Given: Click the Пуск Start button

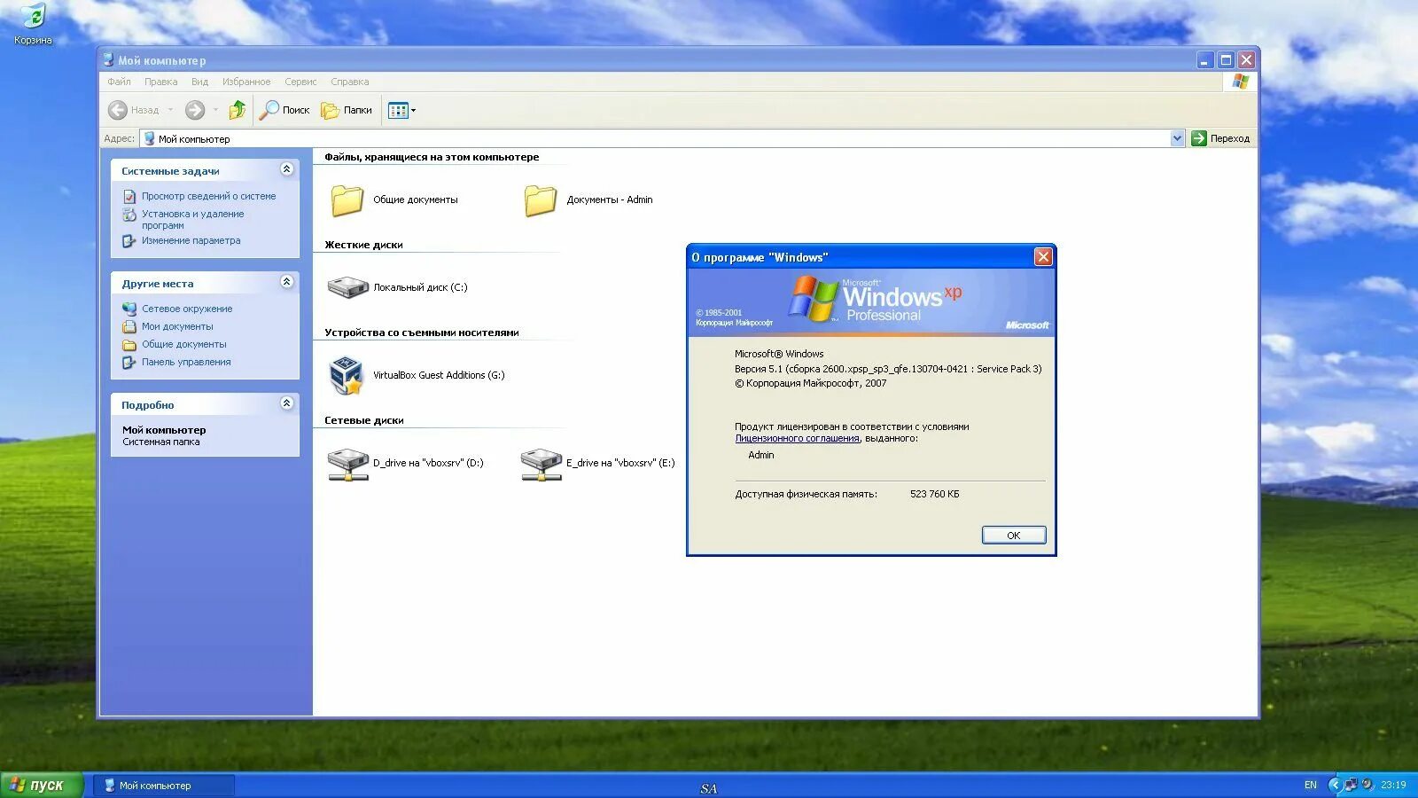Looking at the screenshot, I should 42,785.
